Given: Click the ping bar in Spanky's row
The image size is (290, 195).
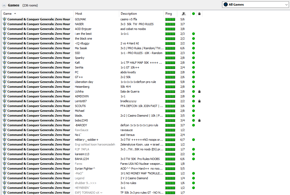Looking at the screenshot, I should 170,58.
